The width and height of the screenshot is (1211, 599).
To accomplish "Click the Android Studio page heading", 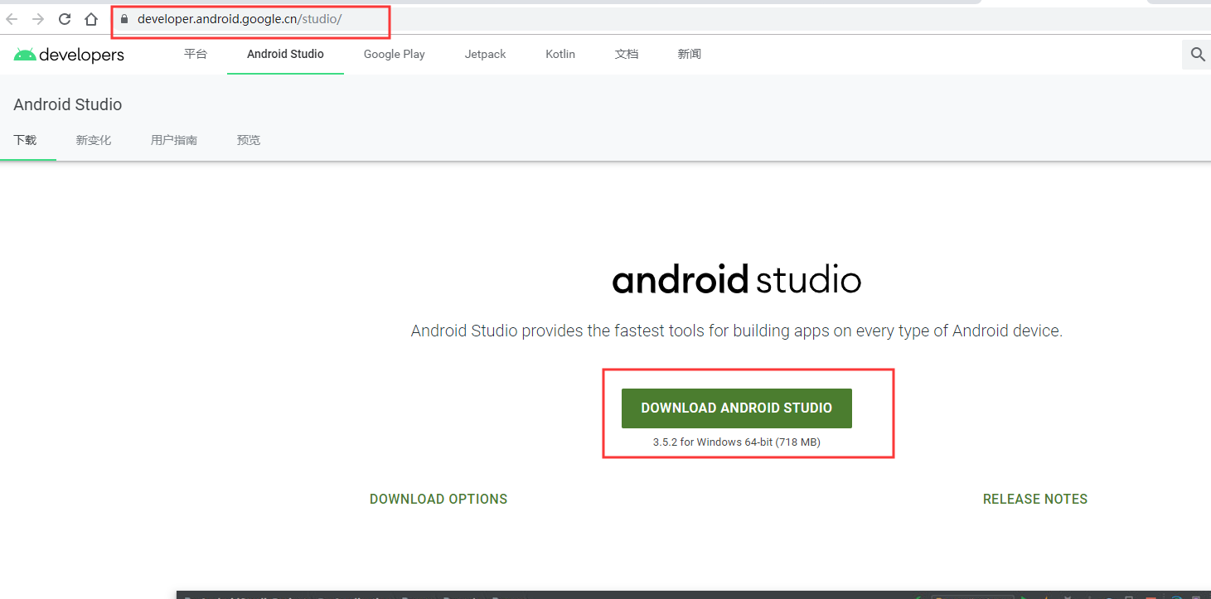I will click(68, 104).
